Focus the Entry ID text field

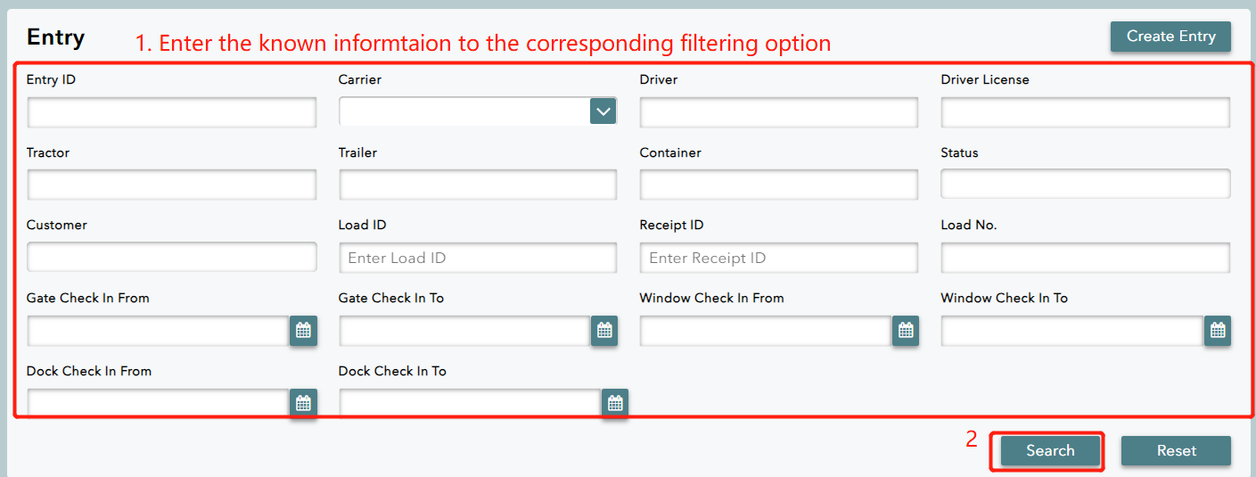click(x=171, y=112)
